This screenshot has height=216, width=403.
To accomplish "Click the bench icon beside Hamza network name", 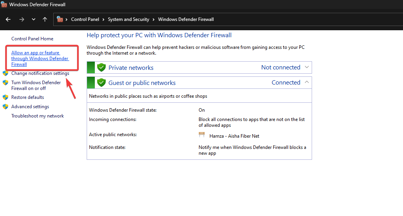I will pos(202,135).
